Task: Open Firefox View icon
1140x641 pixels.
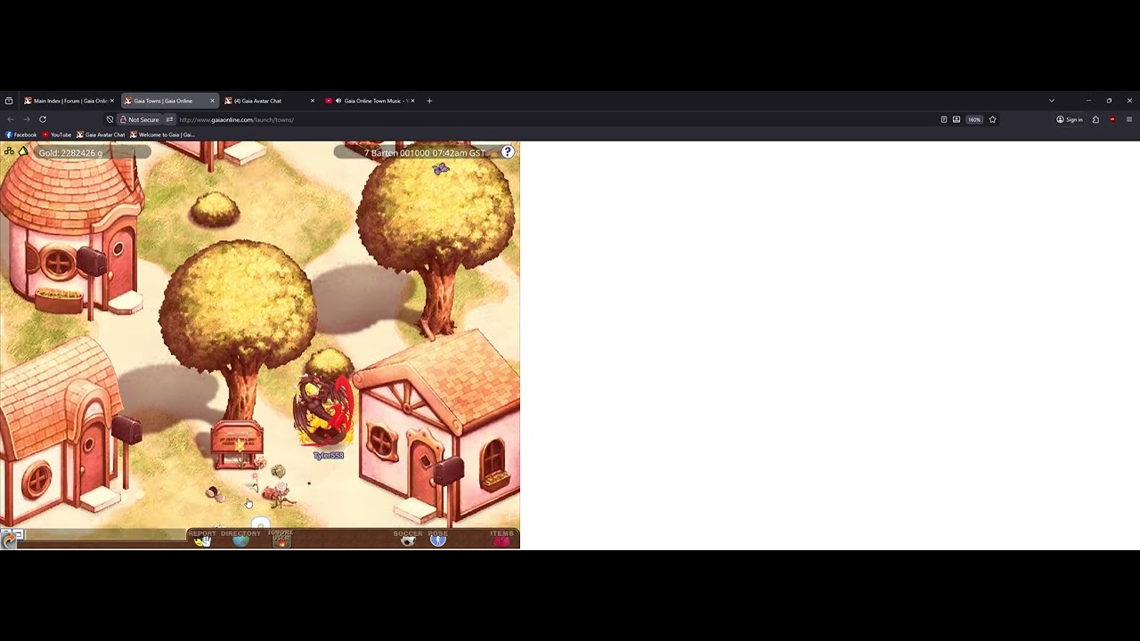Action: point(9,101)
